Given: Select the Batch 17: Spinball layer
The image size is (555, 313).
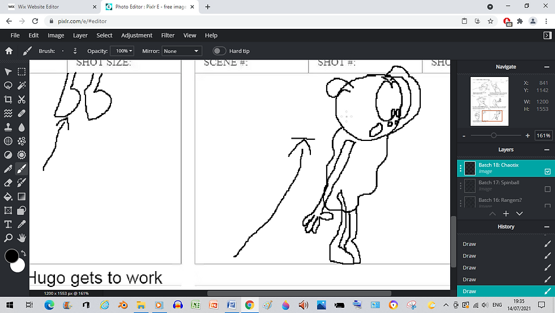Looking at the screenshot, I should pos(505,186).
